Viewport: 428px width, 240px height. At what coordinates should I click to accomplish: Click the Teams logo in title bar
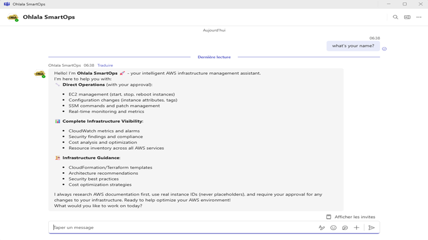[x=7, y=4]
